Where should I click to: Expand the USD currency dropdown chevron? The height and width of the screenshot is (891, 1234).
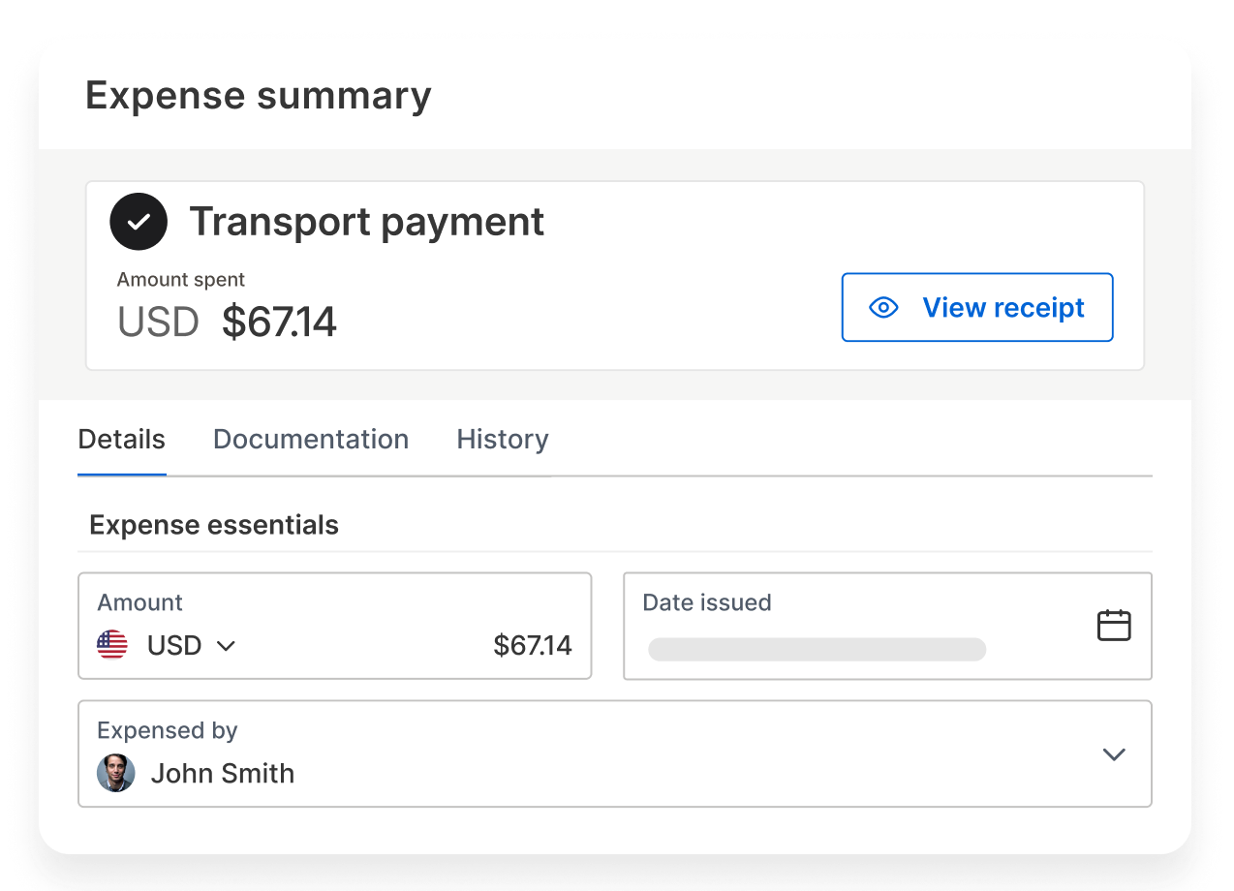(226, 646)
